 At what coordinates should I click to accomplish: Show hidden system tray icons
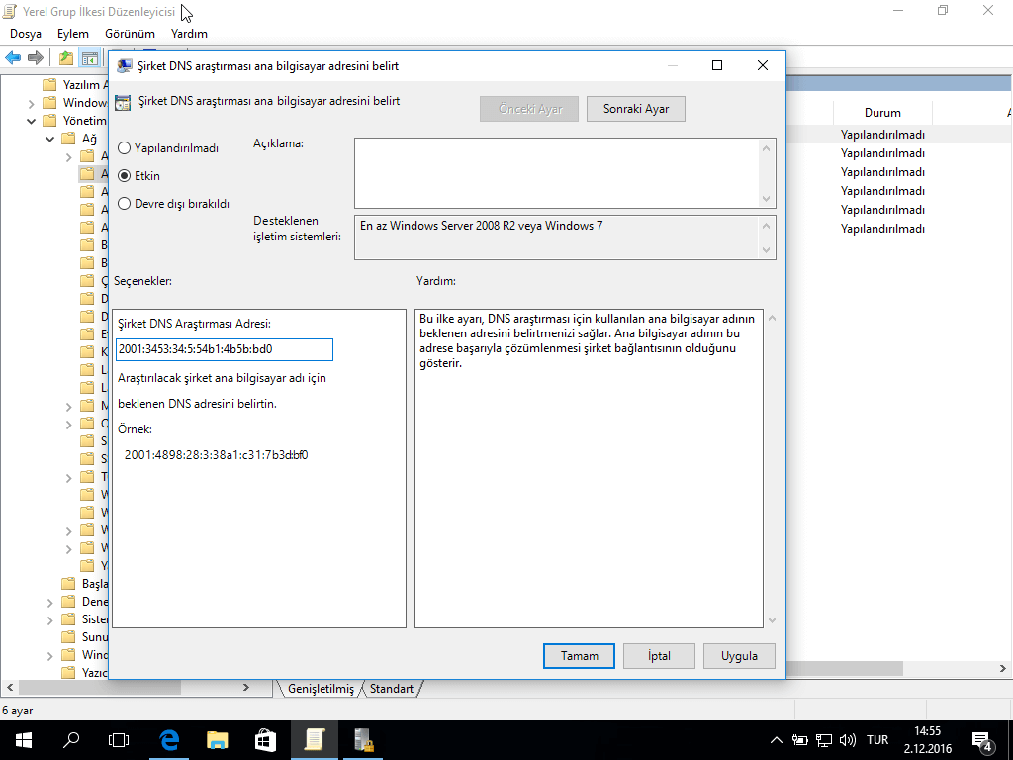(777, 740)
